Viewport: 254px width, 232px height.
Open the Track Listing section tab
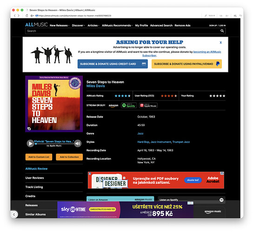click(x=34, y=187)
